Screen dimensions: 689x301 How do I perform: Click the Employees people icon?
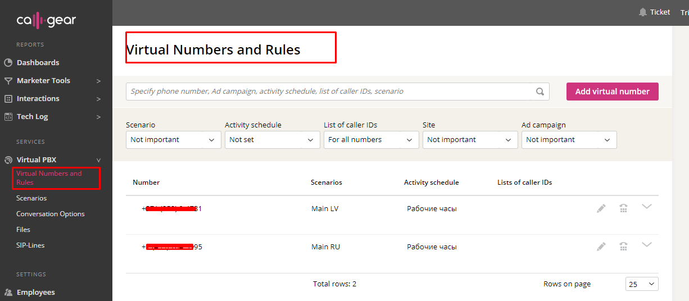[8, 293]
